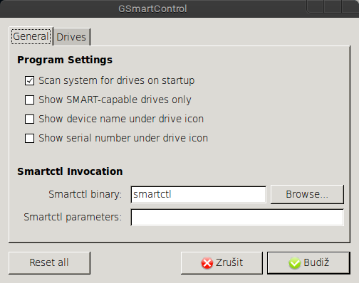This screenshot has height=283, width=359.
Task: Open the Browse... file chooser
Action: pyautogui.click(x=307, y=194)
